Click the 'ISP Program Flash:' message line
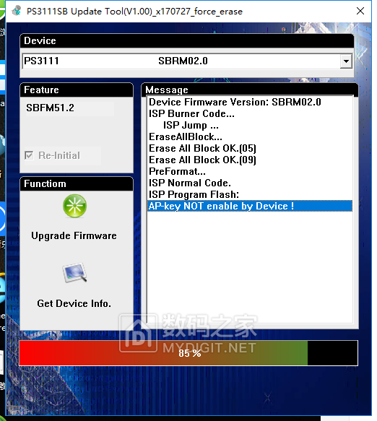Viewport: 377px width, 421px height. (x=194, y=194)
